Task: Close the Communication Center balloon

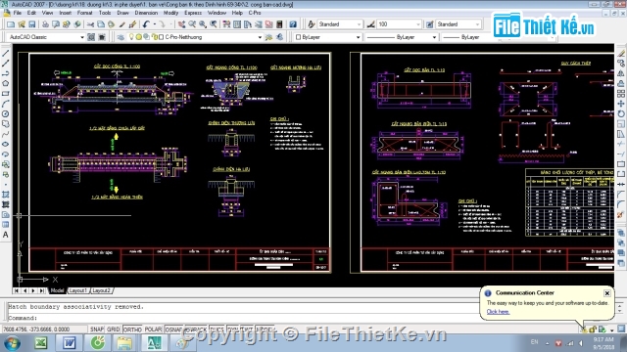Action: point(607,293)
